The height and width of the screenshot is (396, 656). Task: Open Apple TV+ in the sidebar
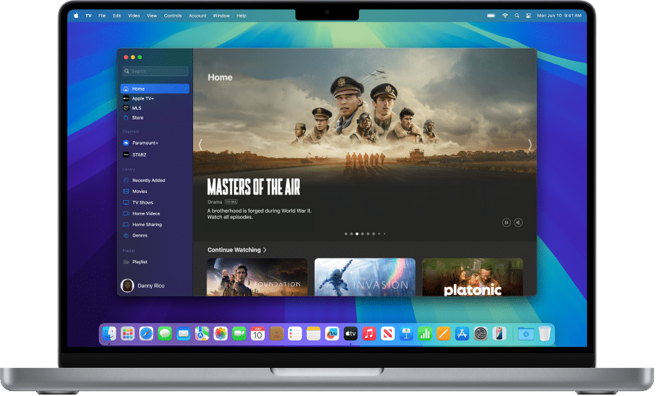coord(155,98)
